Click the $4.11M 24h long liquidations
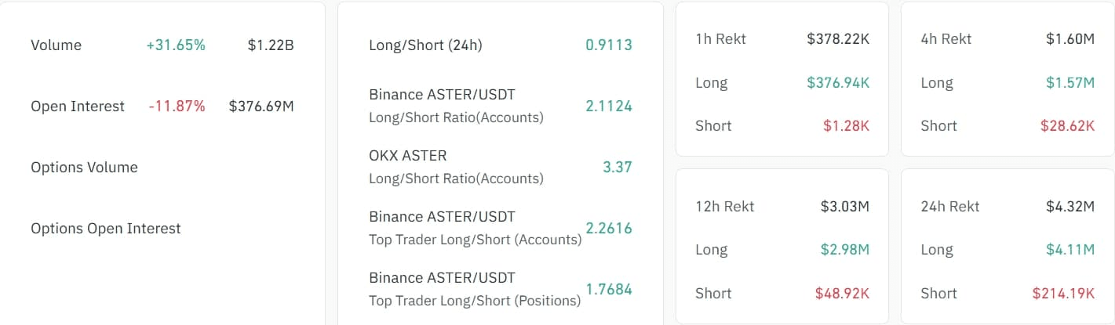The width and height of the screenshot is (1115, 325). (1070, 250)
